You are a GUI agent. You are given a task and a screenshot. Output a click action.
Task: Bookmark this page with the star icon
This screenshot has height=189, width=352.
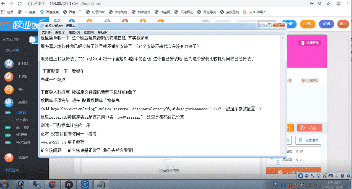[x=328, y=4]
